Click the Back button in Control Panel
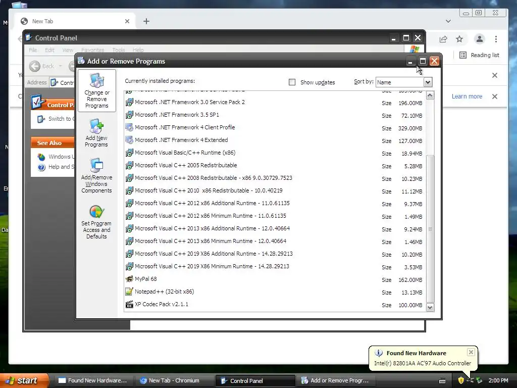 42,66
